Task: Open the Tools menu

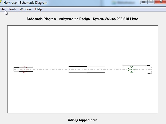Action: click(12, 9)
